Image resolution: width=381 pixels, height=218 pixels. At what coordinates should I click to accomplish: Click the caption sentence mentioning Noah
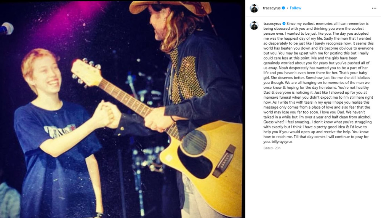(x=316, y=70)
